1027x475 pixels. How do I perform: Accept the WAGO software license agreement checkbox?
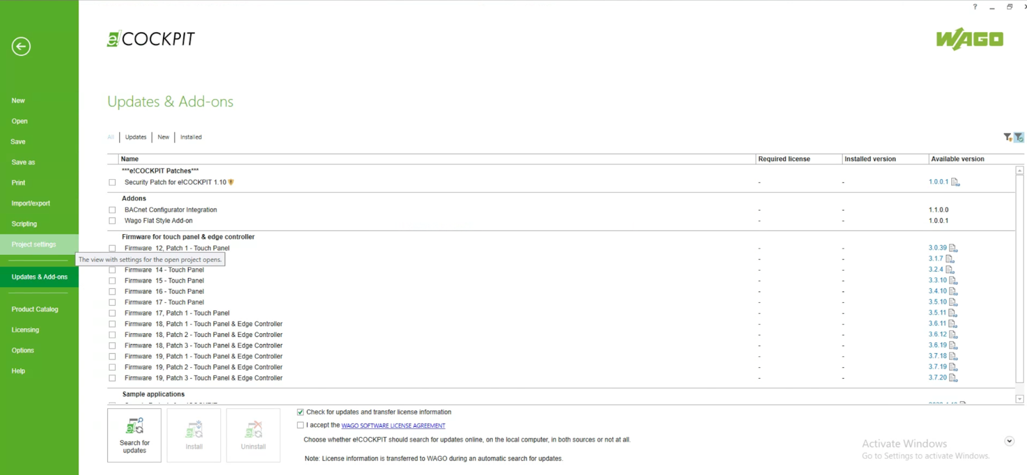(300, 425)
